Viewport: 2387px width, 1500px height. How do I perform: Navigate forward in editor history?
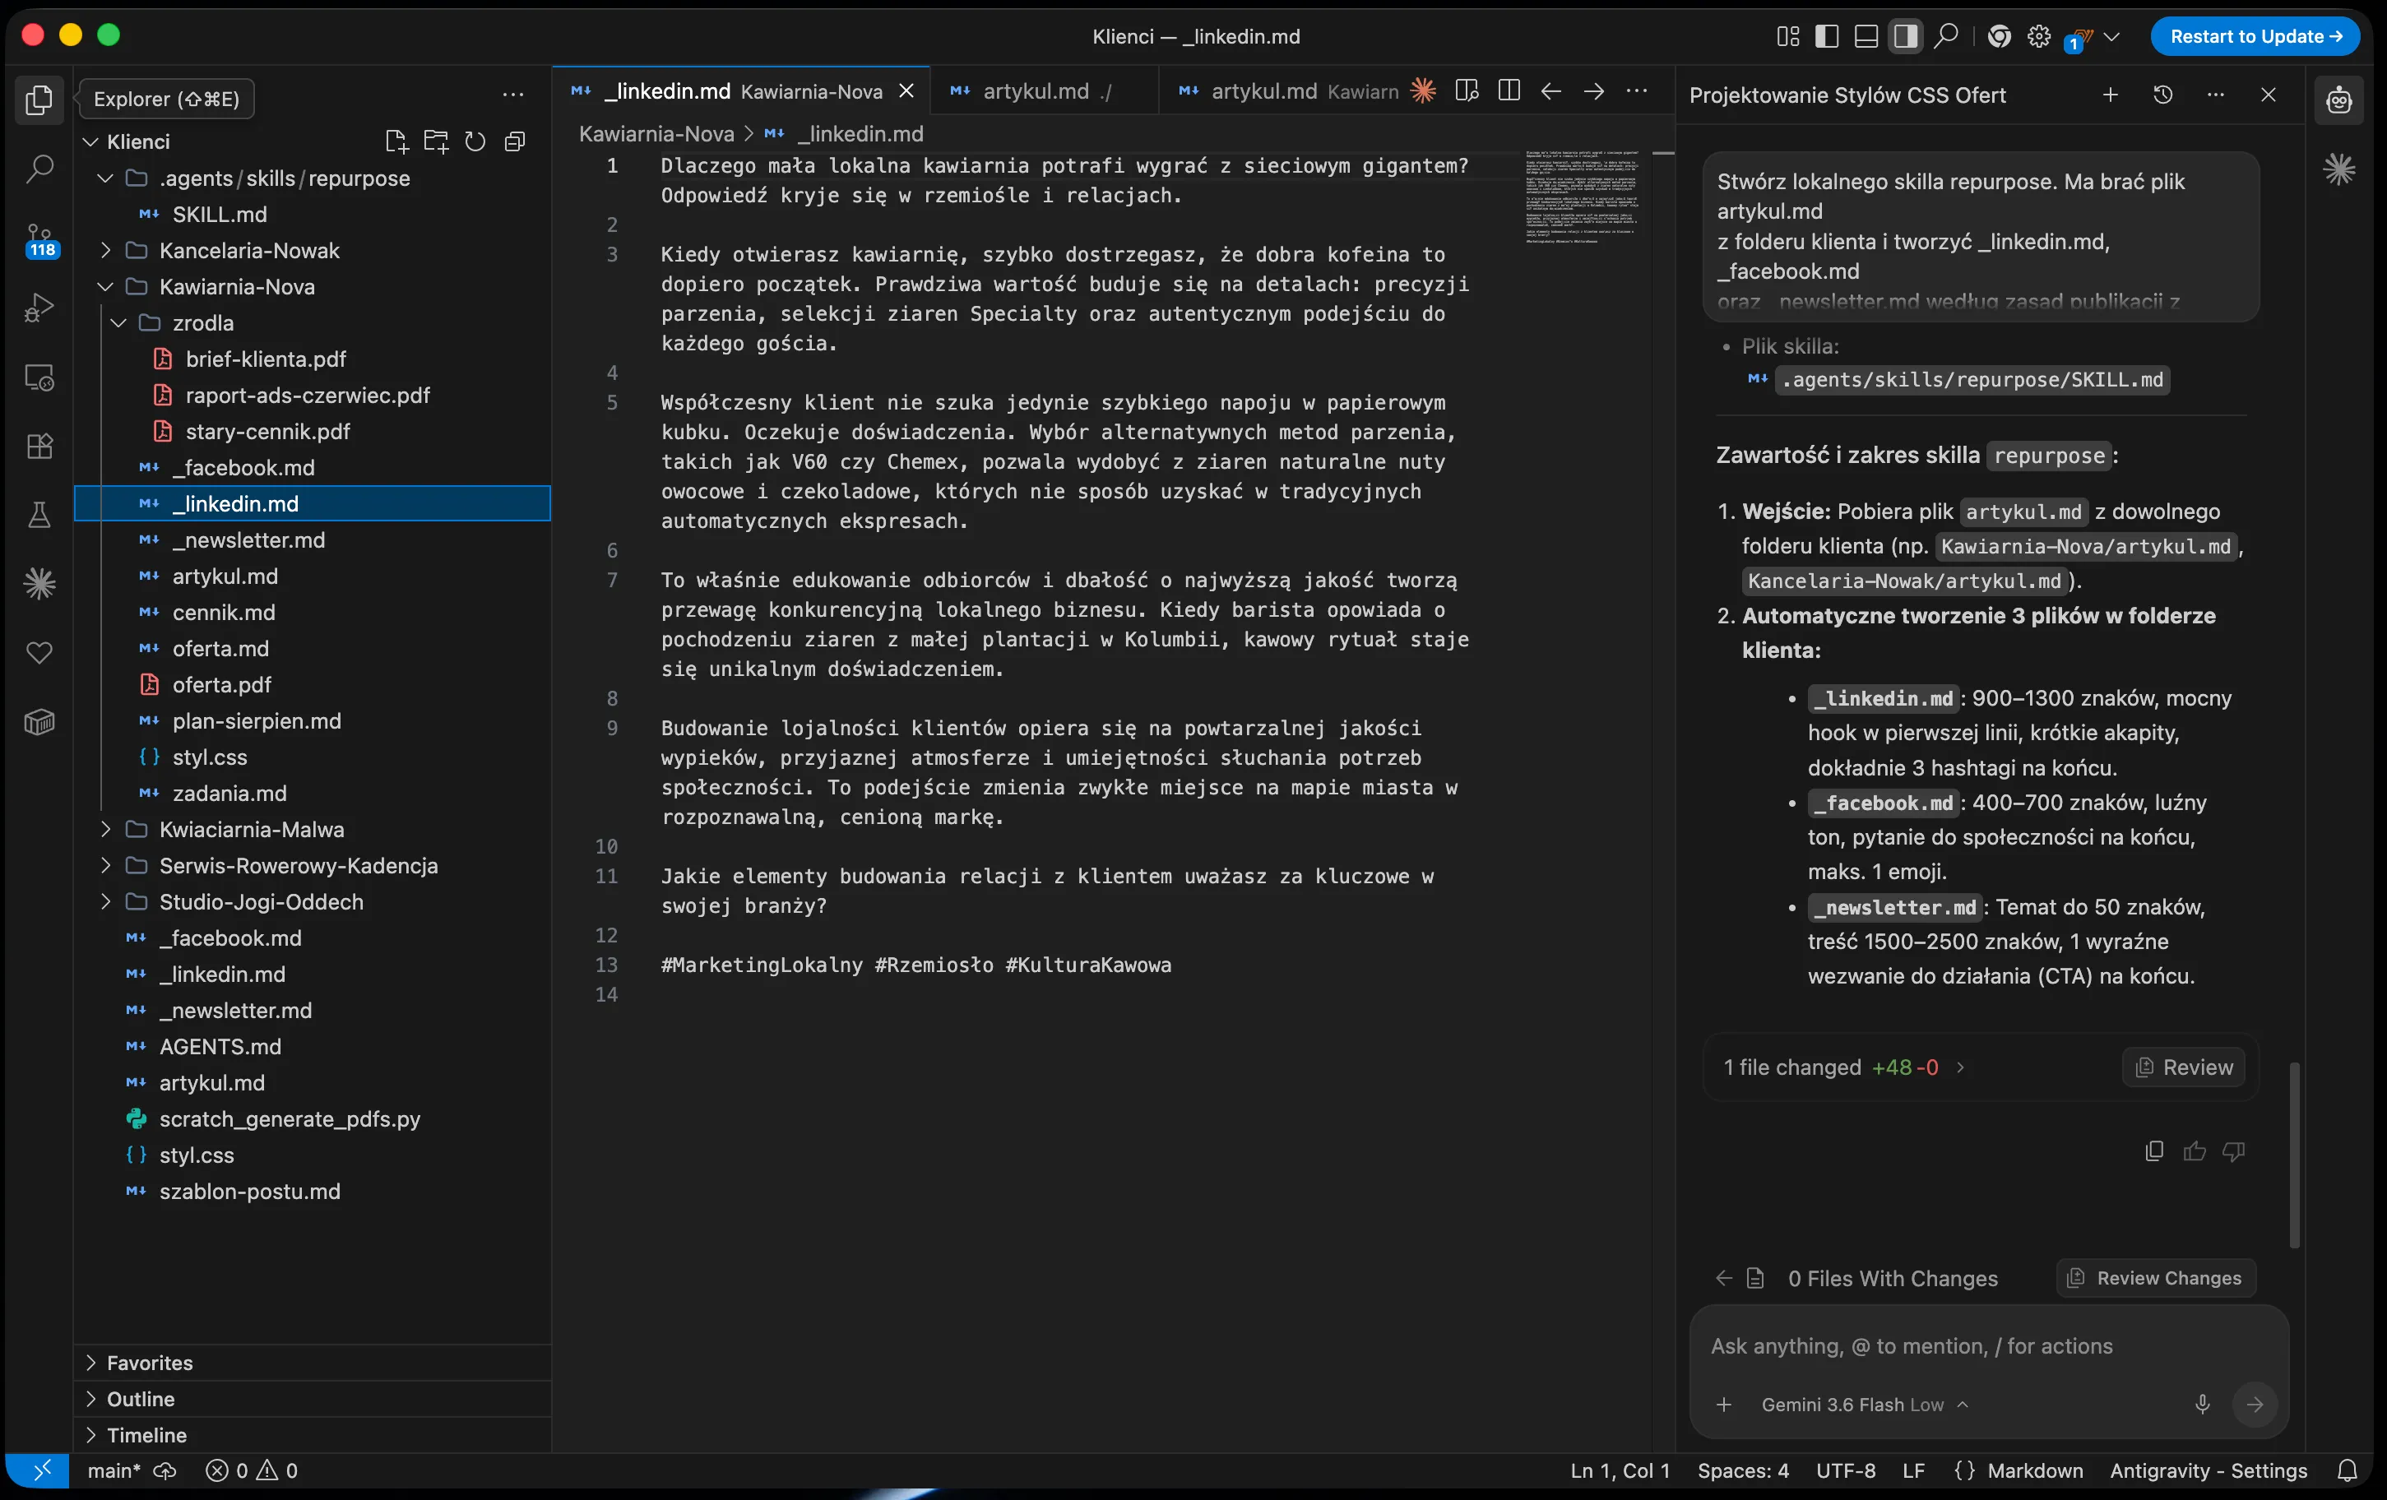(x=1593, y=91)
